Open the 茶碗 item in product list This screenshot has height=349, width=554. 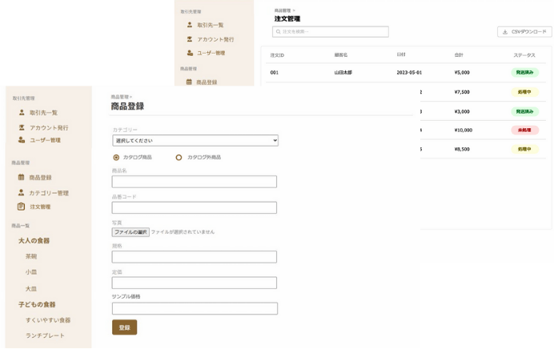click(x=31, y=257)
